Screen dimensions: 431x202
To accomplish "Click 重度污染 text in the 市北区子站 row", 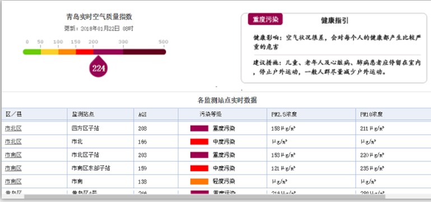I will coord(224,155).
